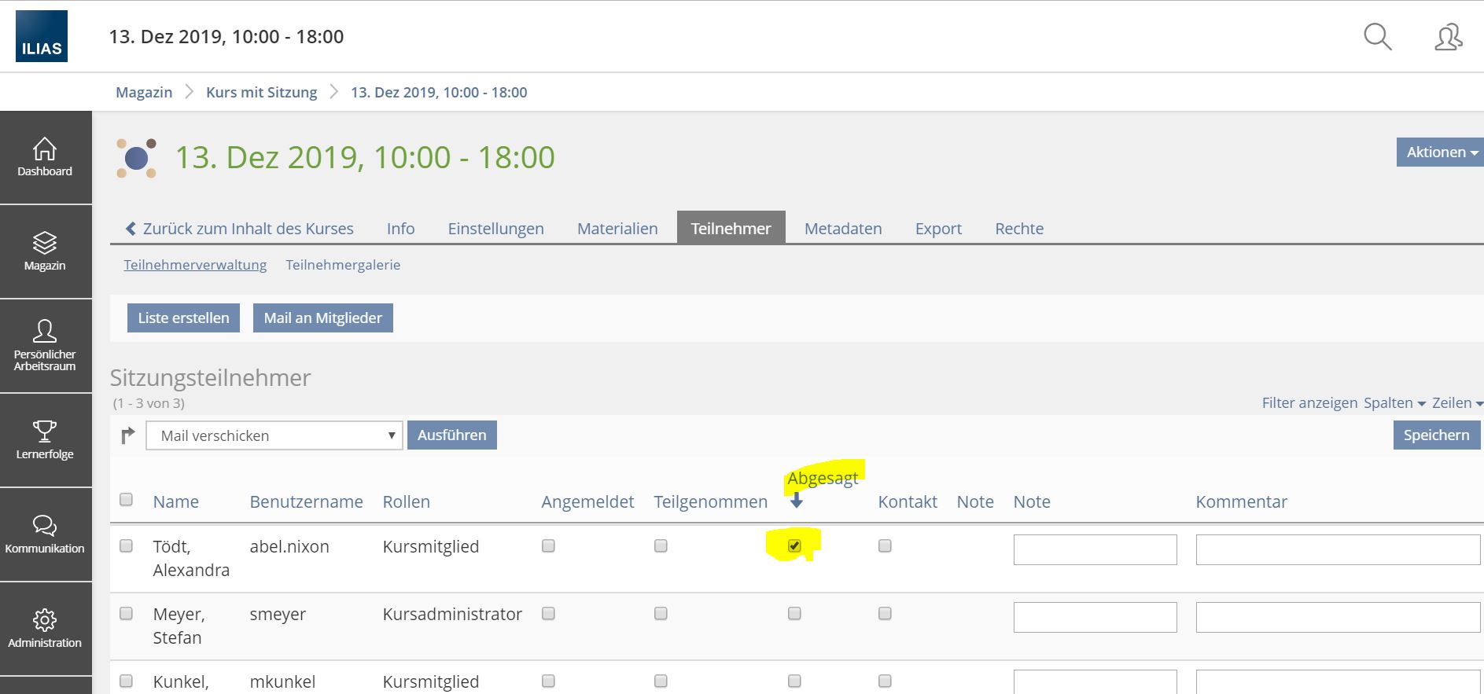Switch to the Einstellungen tab
The height and width of the screenshot is (694, 1484).
(x=495, y=229)
